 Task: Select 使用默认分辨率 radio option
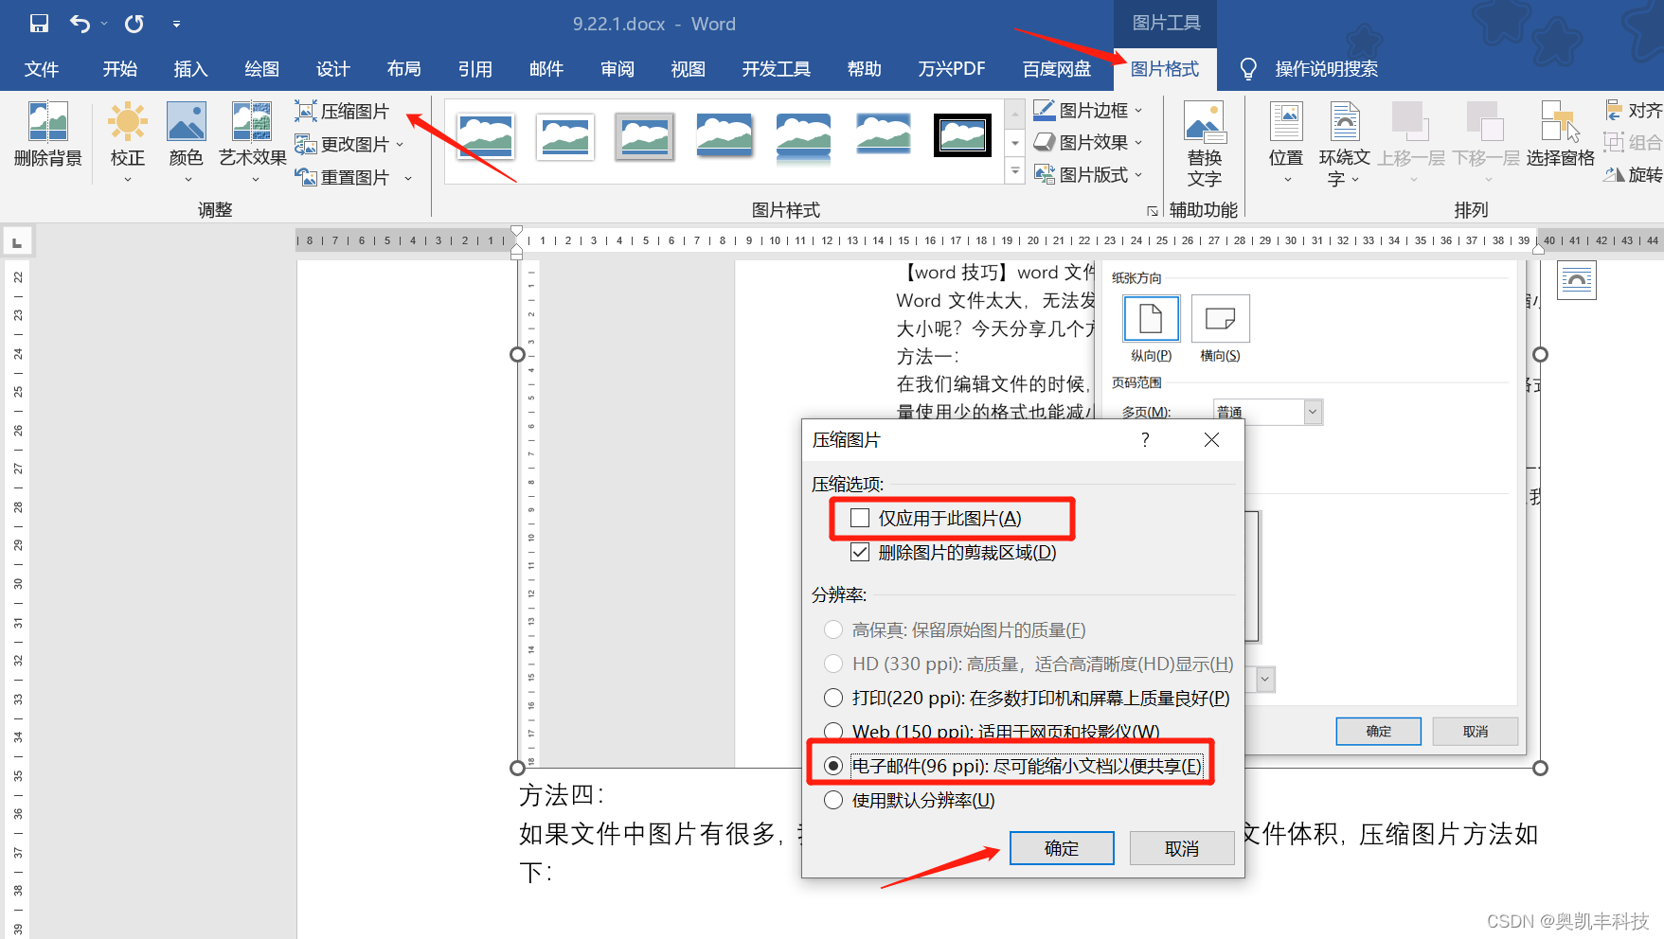point(833,800)
